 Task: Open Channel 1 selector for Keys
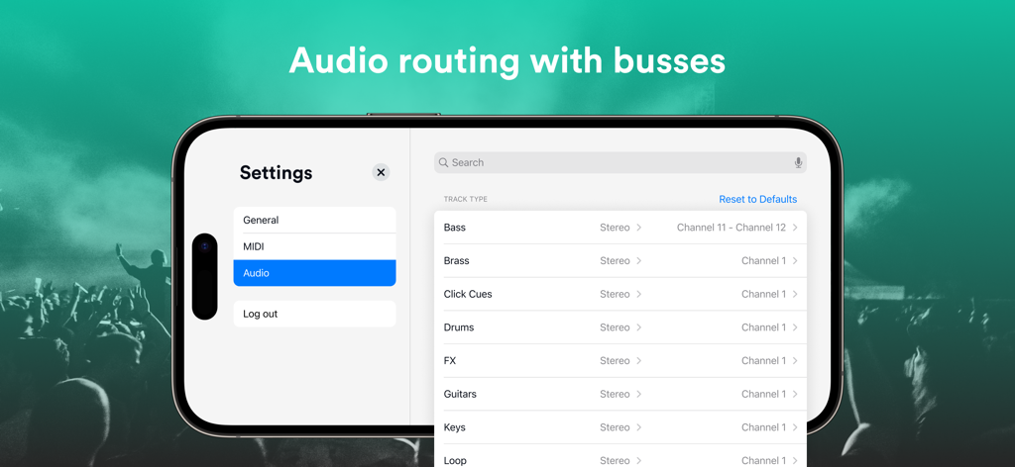click(x=769, y=427)
